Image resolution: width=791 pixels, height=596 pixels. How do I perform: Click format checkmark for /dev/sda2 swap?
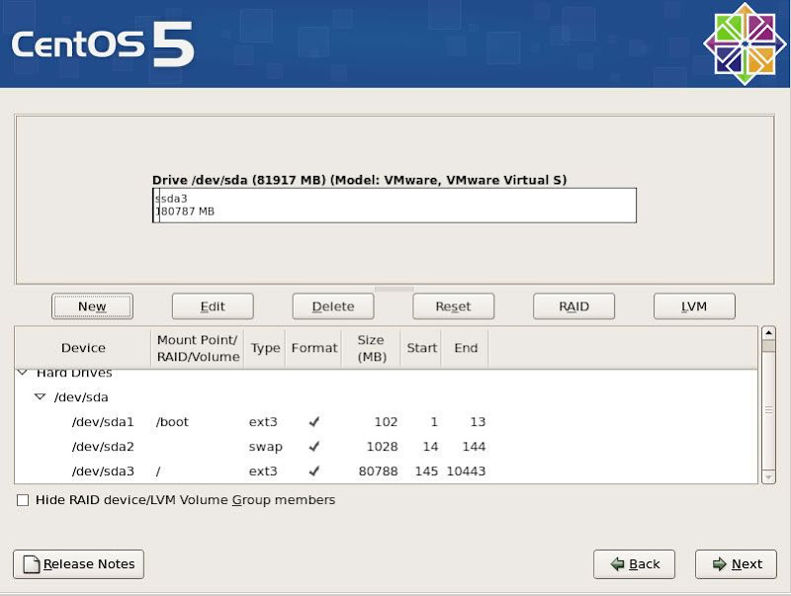tap(314, 447)
